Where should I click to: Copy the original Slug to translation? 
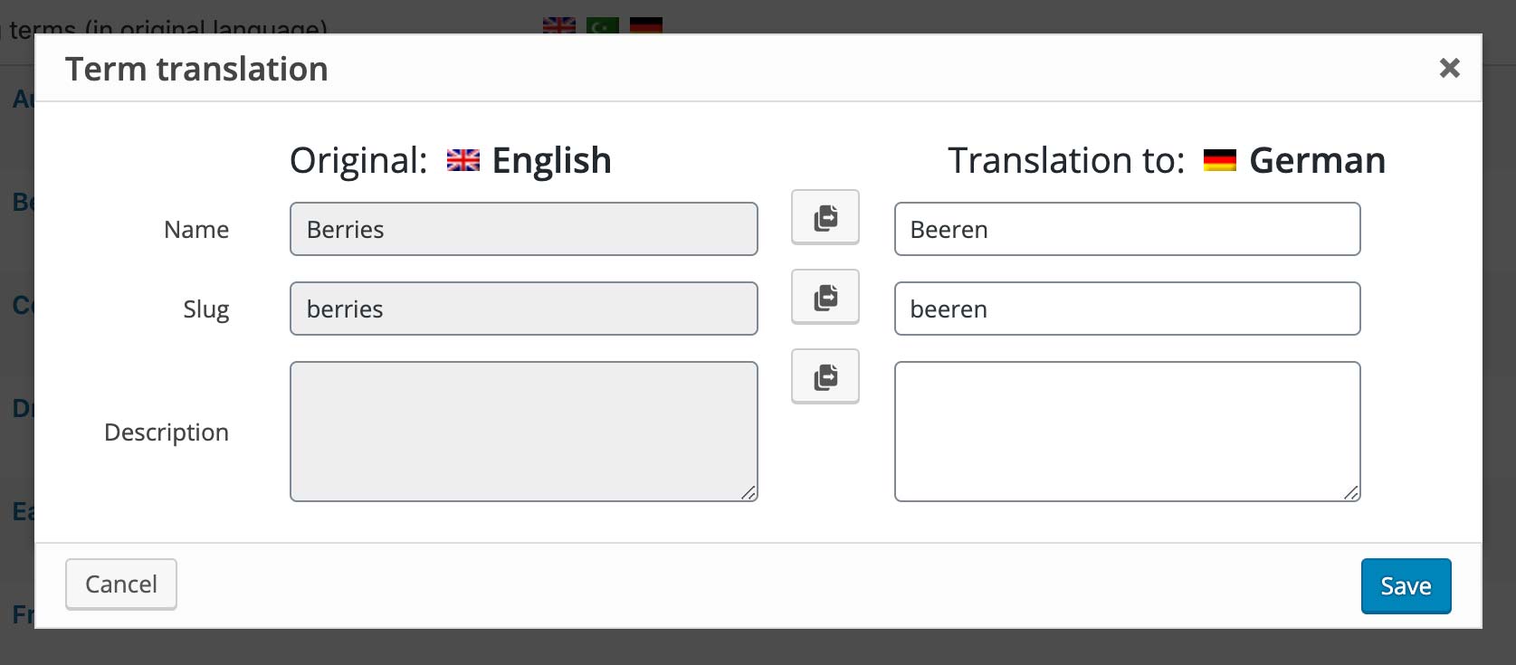click(825, 297)
